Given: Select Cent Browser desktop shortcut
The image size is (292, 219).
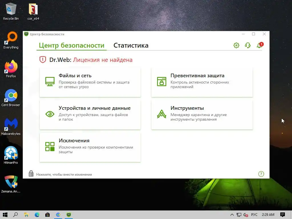Looking at the screenshot, I should click(x=11, y=98).
